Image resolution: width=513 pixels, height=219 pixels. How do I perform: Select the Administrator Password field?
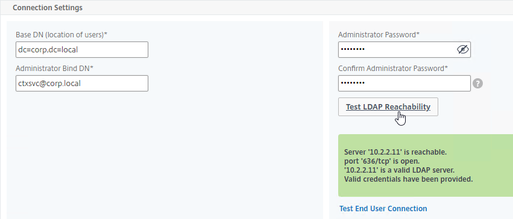click(404, 49)
